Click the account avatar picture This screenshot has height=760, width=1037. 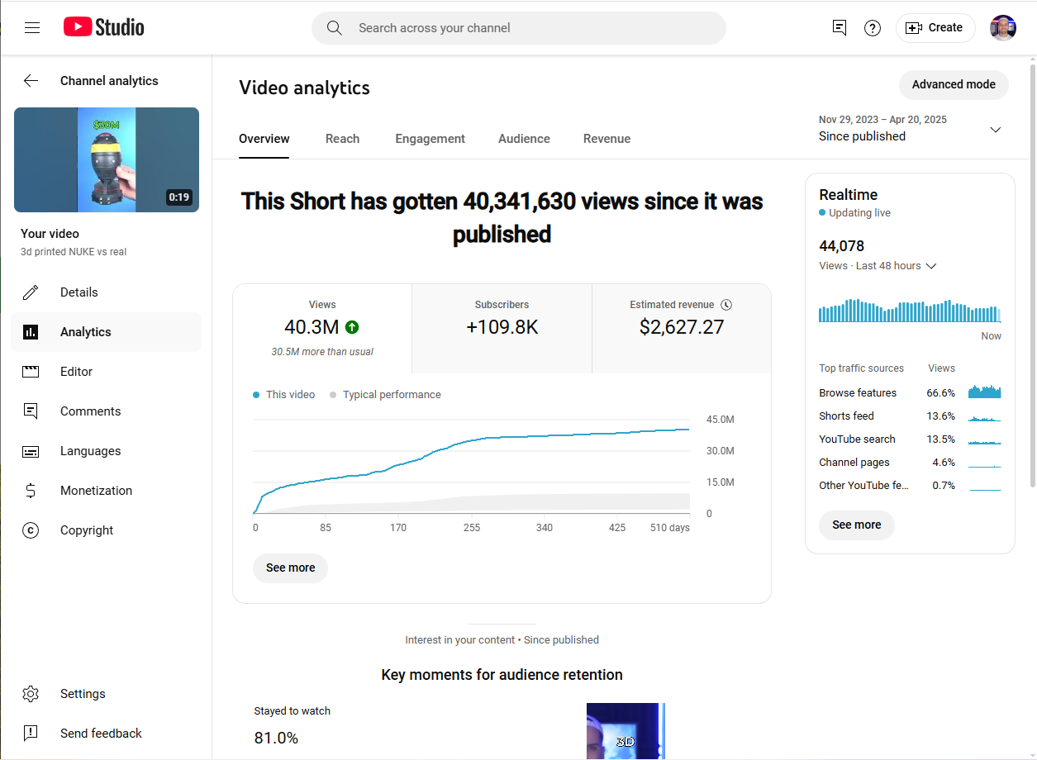point(1003,28)
